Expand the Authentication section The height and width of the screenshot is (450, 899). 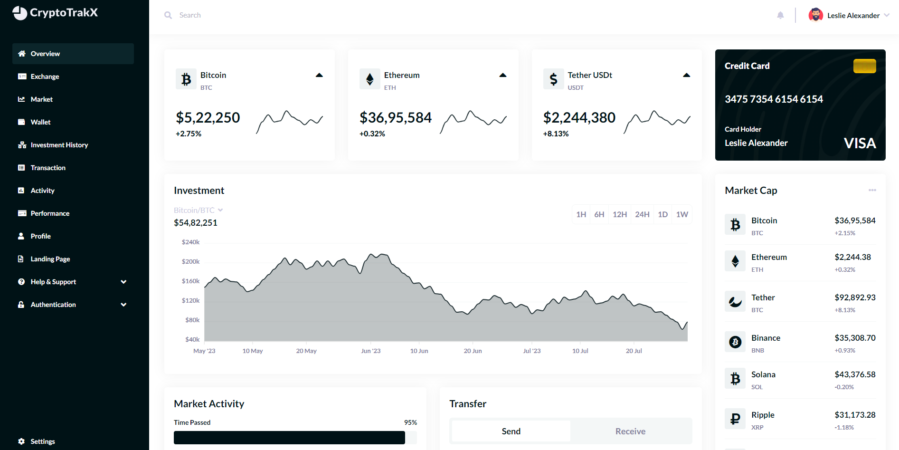click(x=53, y=304)
